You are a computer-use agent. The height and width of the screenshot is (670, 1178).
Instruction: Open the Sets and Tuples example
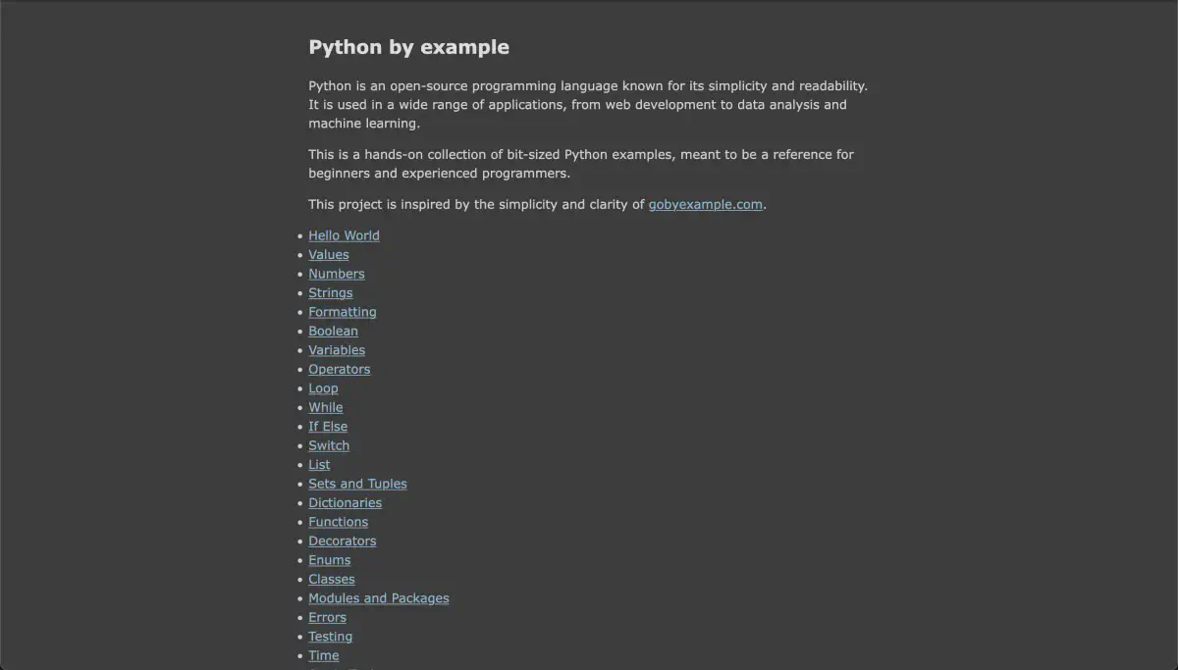click(x=357, y=484)
